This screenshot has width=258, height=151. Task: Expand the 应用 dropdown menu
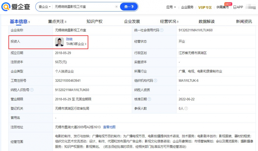tap(171, 7)
